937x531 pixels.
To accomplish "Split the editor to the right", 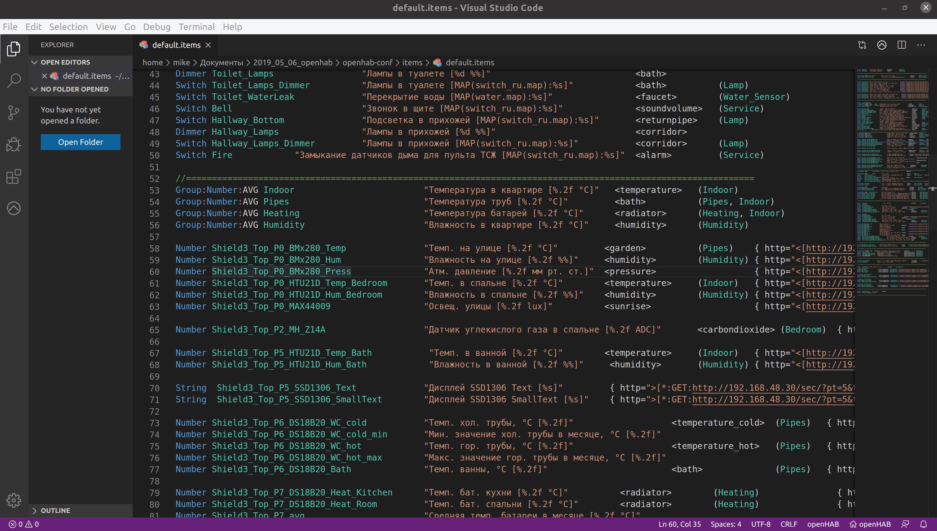I will [x=901, y=45].
